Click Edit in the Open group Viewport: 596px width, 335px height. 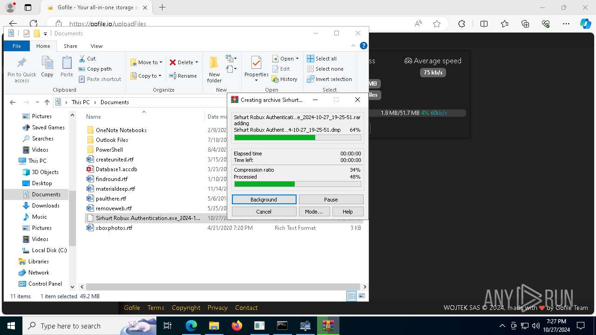point(281,69)
